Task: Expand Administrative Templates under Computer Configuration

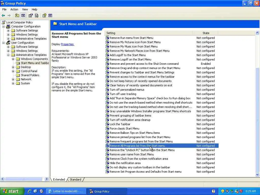Action: 8,39
